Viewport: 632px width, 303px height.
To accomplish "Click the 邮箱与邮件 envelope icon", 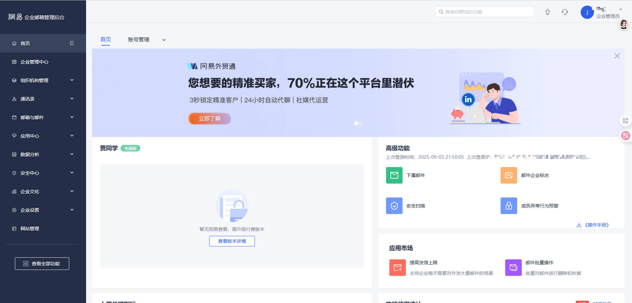I will click(14, 117).
